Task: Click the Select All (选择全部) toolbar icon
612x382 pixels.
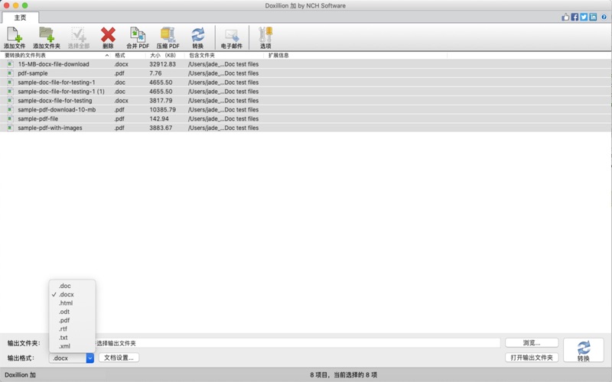Action: tap(79, 37)
